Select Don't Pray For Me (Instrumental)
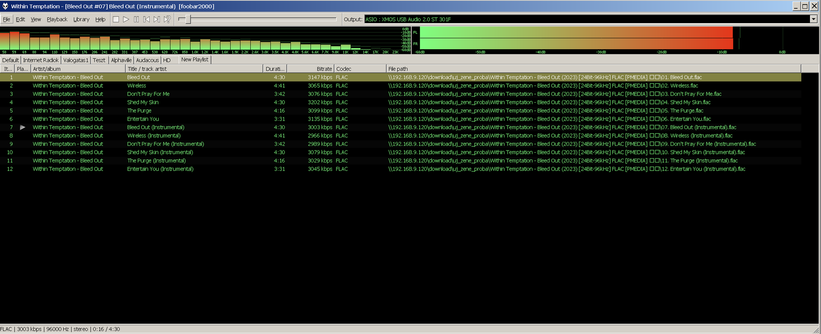Viewport: 821px width, 334px height. click(x=165, y=144)
